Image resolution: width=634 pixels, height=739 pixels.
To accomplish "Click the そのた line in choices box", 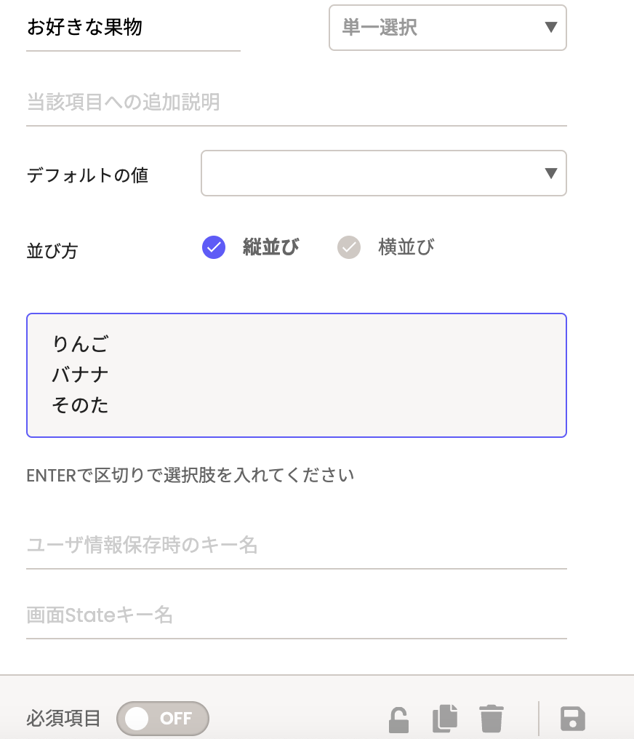I will click(80, 405).
